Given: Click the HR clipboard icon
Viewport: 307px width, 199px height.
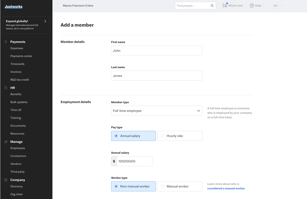Looking at the screenshot, I should pyautogui.click(x=6, y=88).
